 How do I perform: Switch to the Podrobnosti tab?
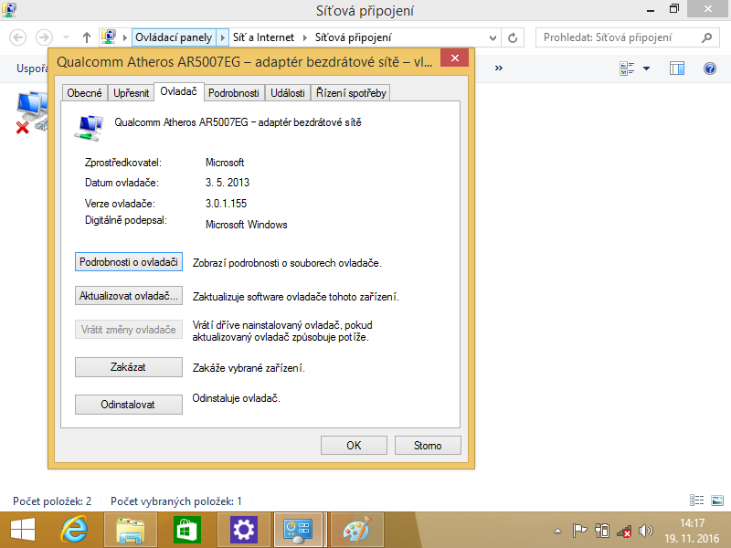click(x=233, y=92)
